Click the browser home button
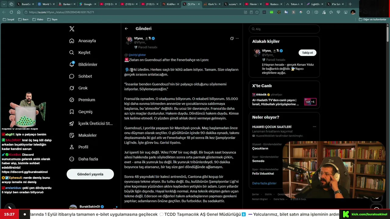Viewport: 390px width, 219px height. point(19,12)
